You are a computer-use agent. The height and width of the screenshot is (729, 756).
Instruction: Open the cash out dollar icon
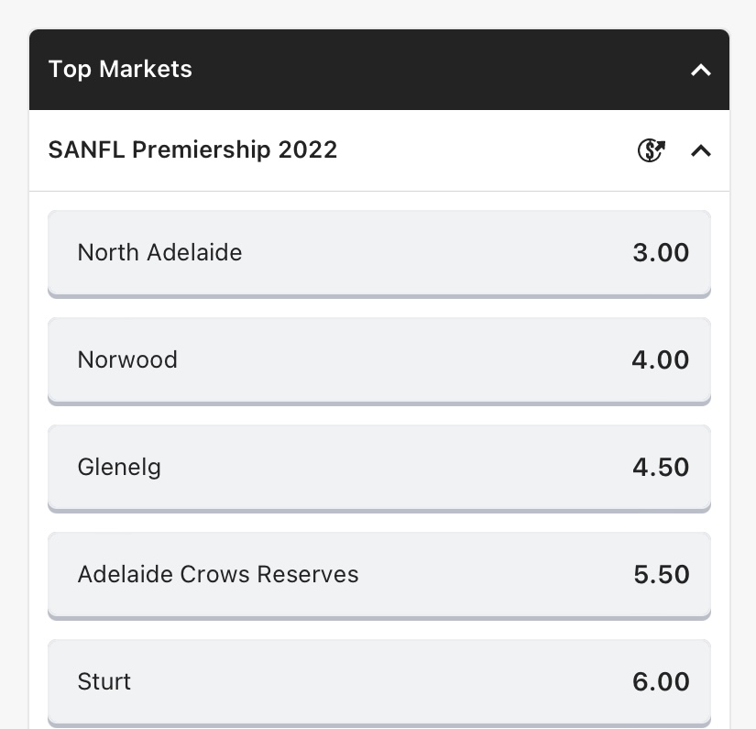click(x=651, y=150)
